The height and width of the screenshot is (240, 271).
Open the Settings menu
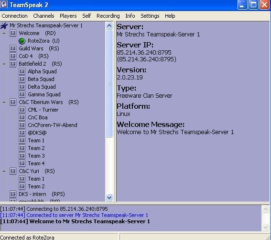(150, 16)
